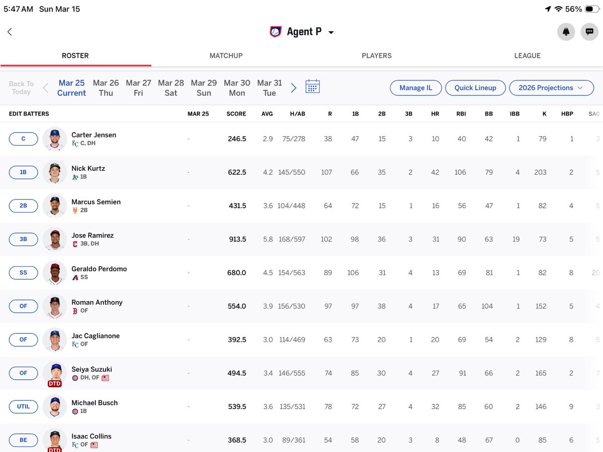This screenshot has width=603, height=452.
Task: Click the Quick Lineup button
Action: (475, 88)
